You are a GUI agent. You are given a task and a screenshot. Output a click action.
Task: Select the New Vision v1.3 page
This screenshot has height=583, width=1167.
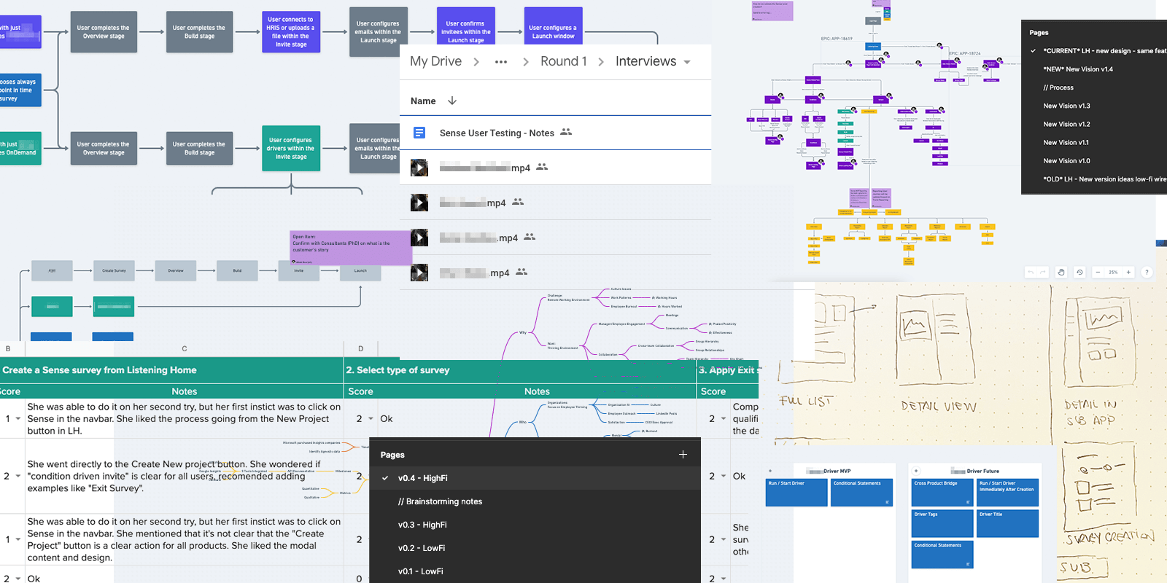[x=1066, y=106]
